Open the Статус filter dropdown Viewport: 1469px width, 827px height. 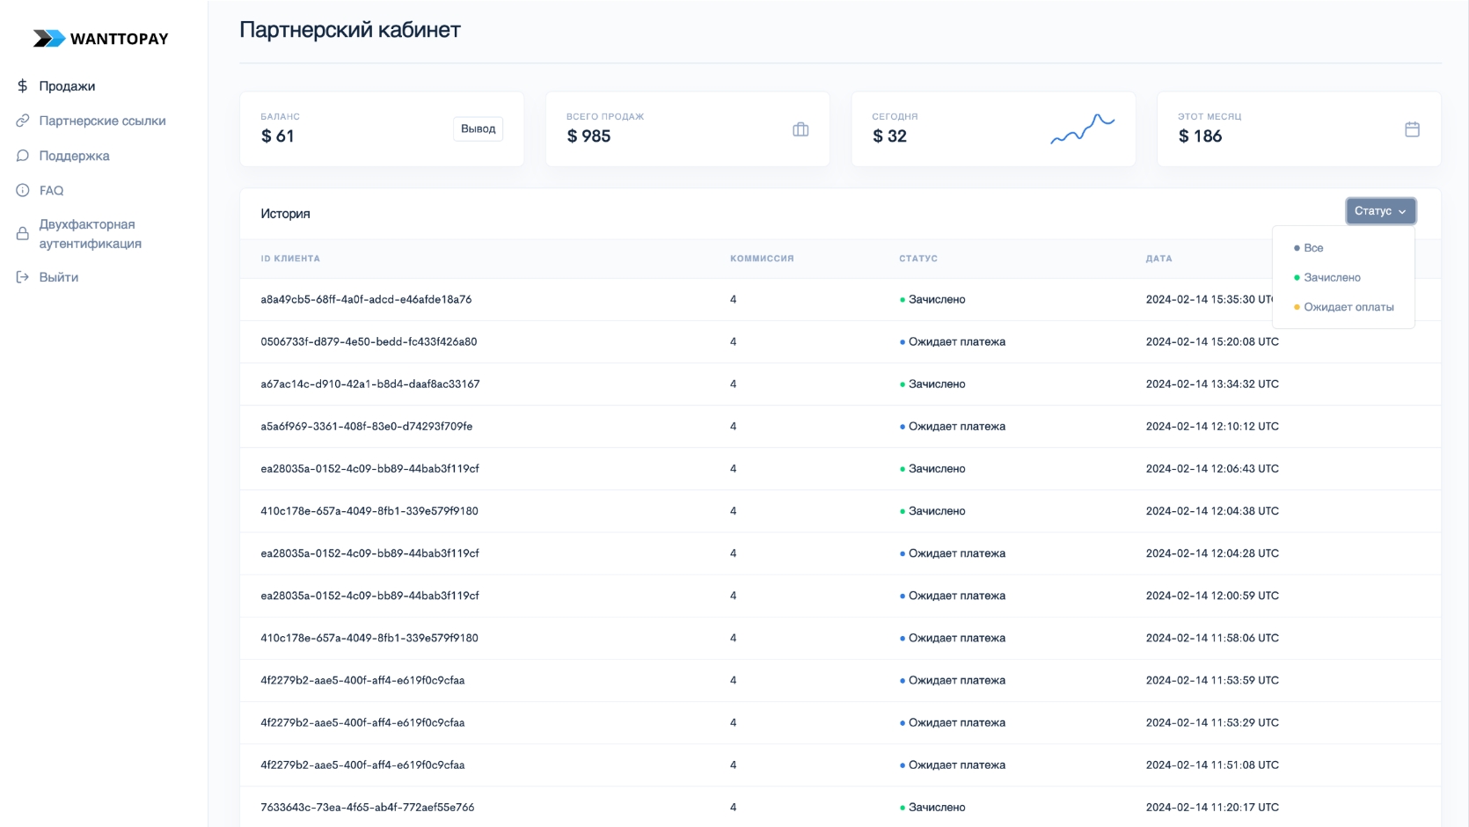[x=1380, y=211]
